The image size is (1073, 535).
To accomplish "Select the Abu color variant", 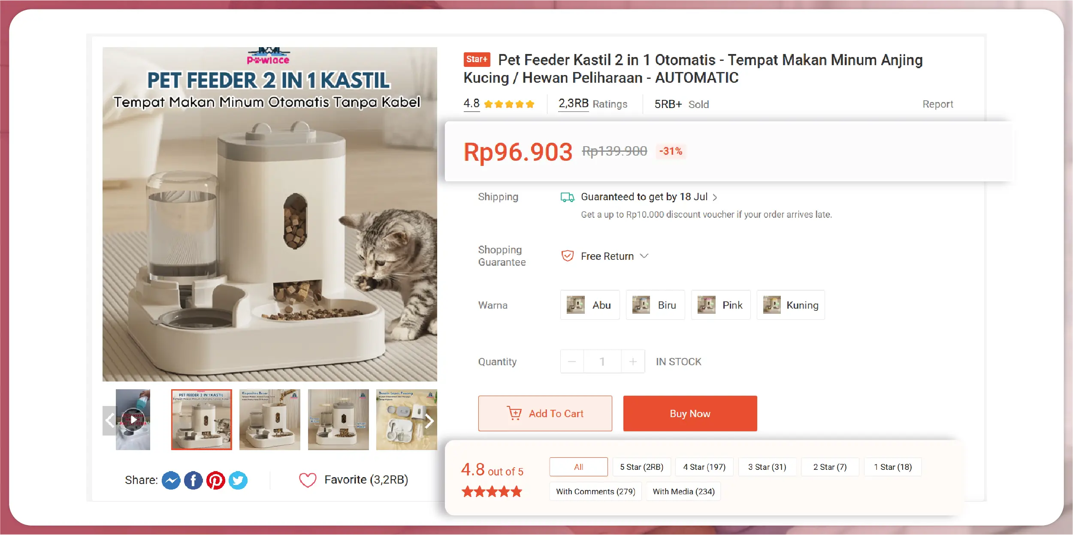I will 589,305.
